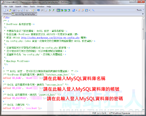Open the Edit menu
Image resolution: width=146 pixels, height=116 pixels.
point(11,6)
